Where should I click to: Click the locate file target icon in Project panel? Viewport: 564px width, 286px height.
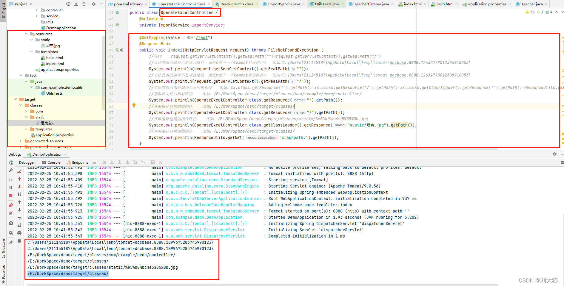pyautogui.click(x=68, y=4)
